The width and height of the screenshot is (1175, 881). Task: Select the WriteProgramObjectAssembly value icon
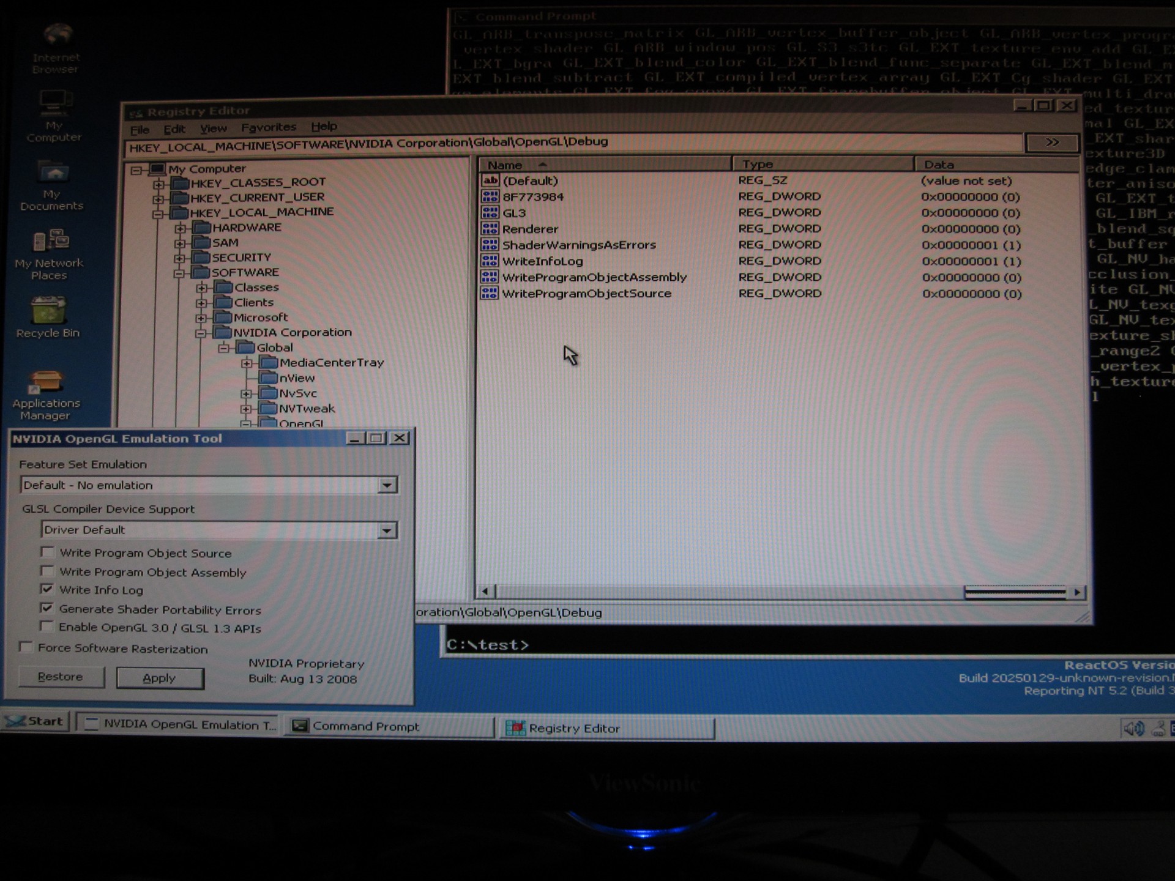(x=490, y=277)
